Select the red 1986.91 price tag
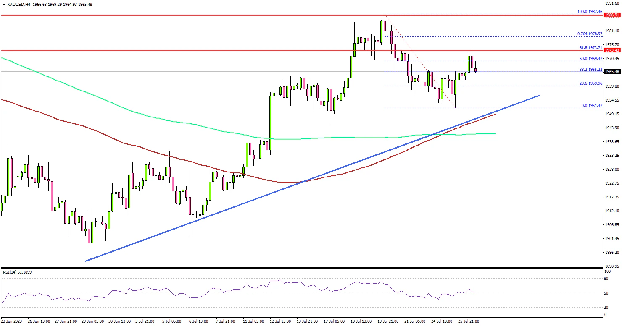Screen dimensions: 622x326 [612, 15]
